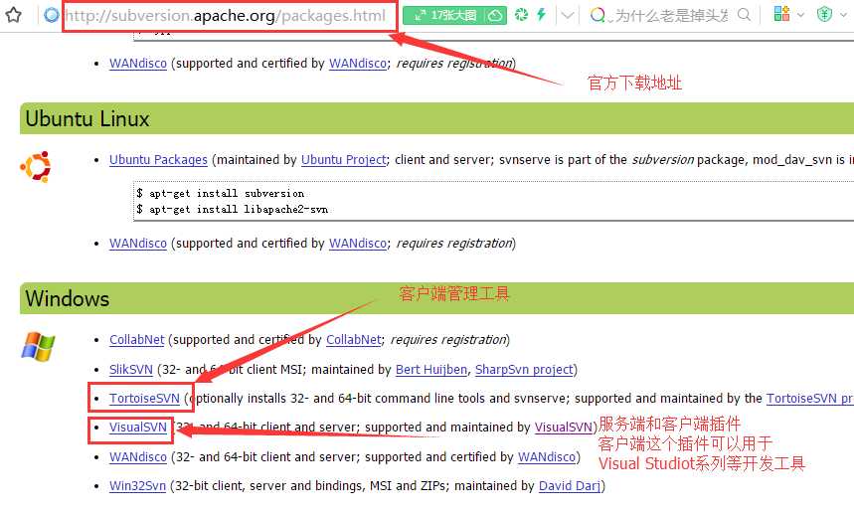The image size is (854, 515).
Task: Open the Win32Svn link
Action: (x=137, y=486)
